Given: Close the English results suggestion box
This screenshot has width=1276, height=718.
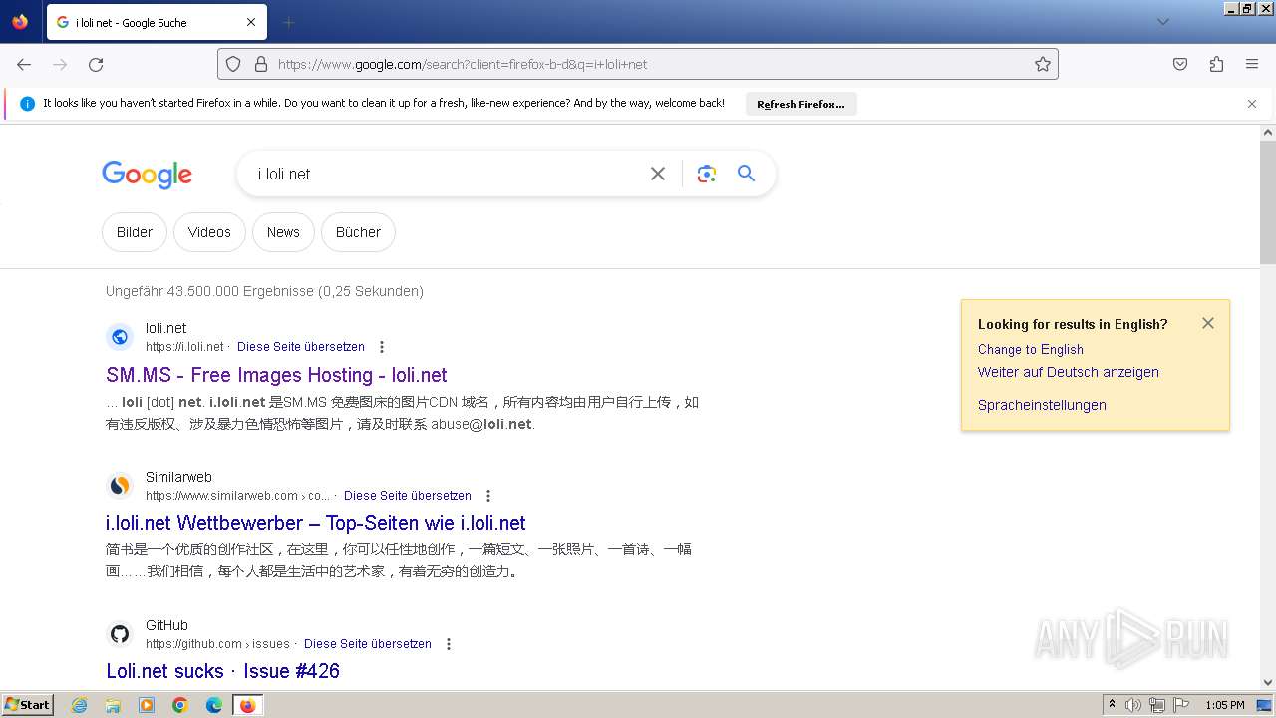Looking at the screenshot, I should point(1208,323).
